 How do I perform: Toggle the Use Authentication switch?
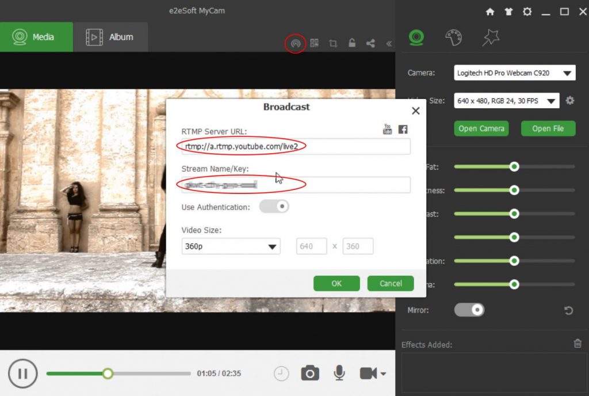274,206
